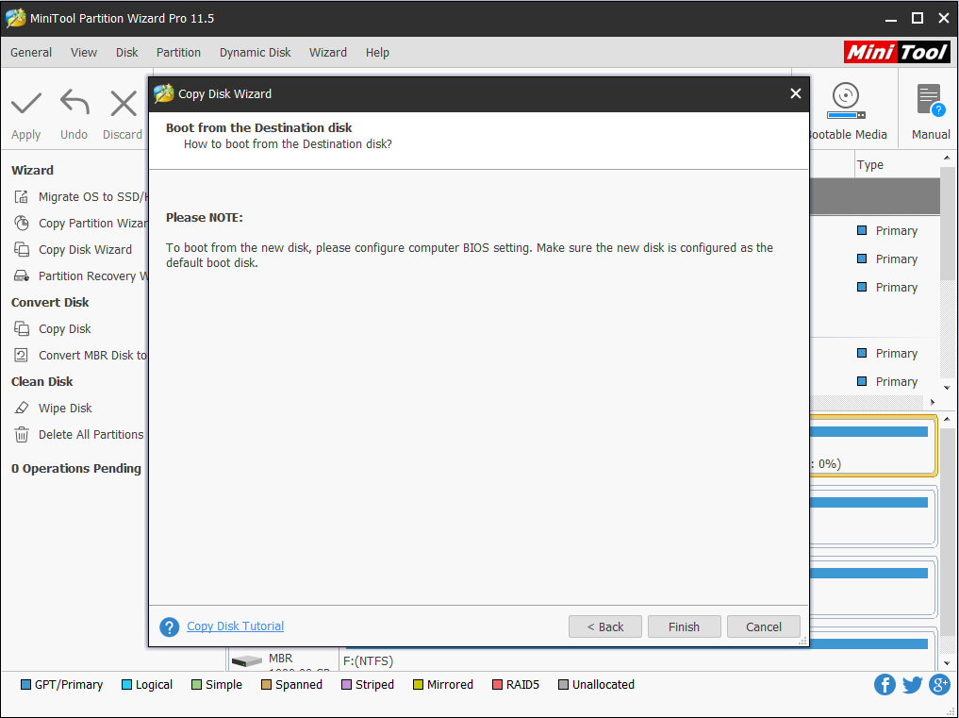Open the General menu
The image size is (959, 718).
pos(31,53)
